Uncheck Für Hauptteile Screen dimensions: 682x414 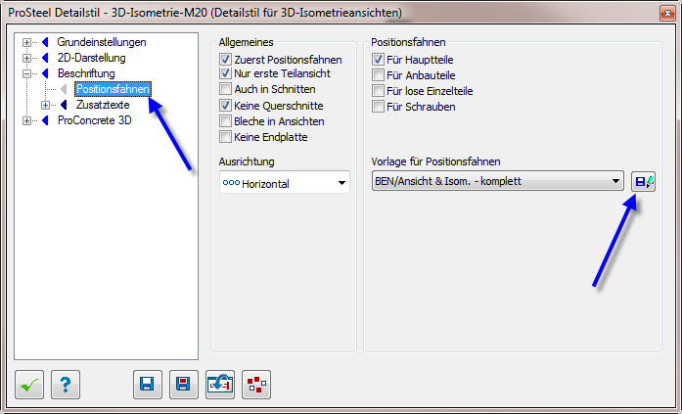pos(378,59)
